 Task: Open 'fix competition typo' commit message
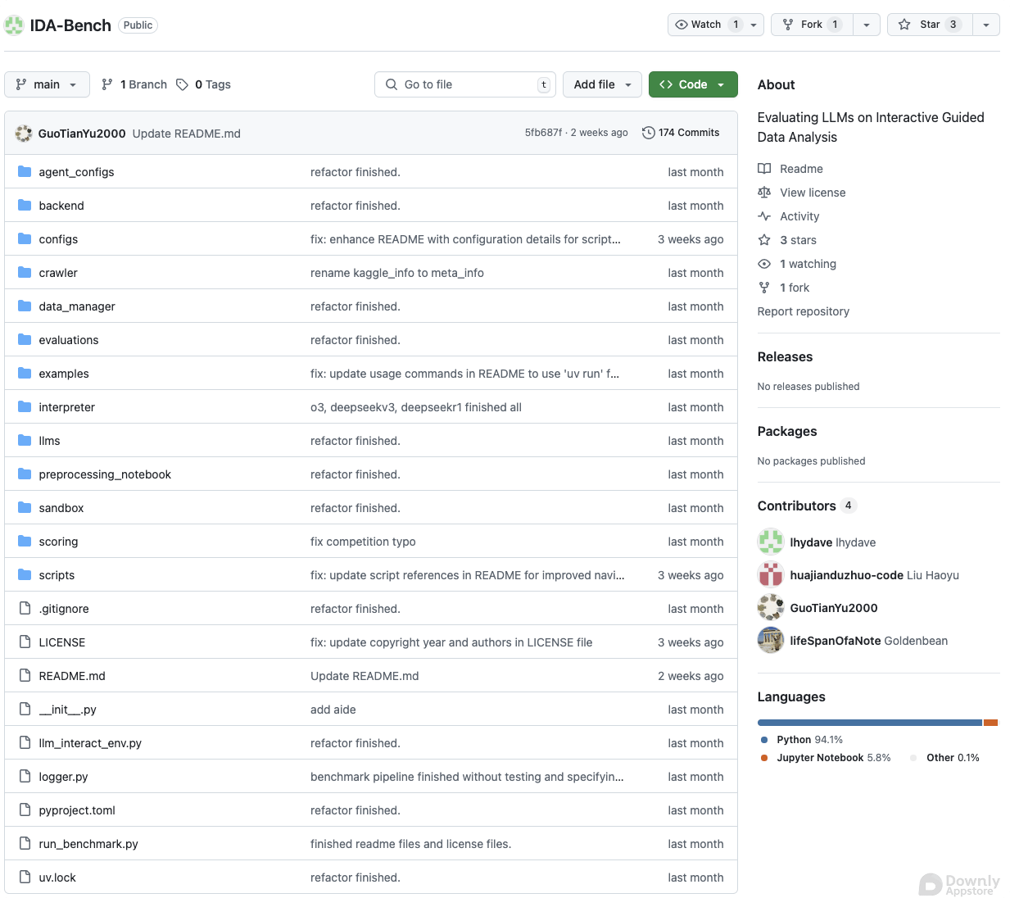tap(363, 542)
